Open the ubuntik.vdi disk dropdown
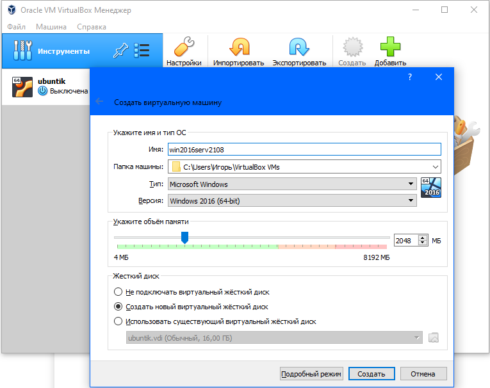490x388 pixels. pos(274,337)
